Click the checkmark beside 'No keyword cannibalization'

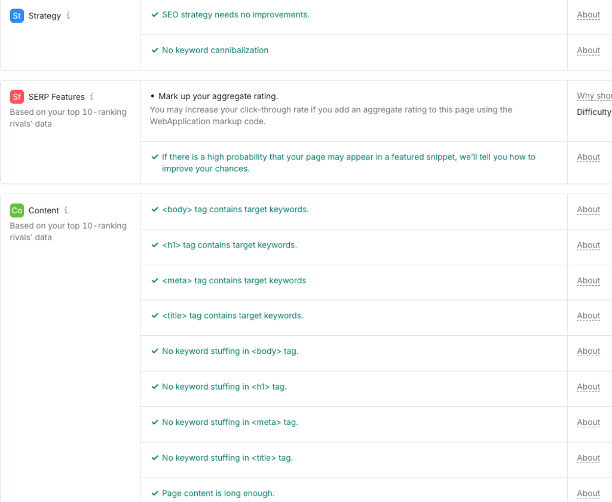(x=154, y=50)
